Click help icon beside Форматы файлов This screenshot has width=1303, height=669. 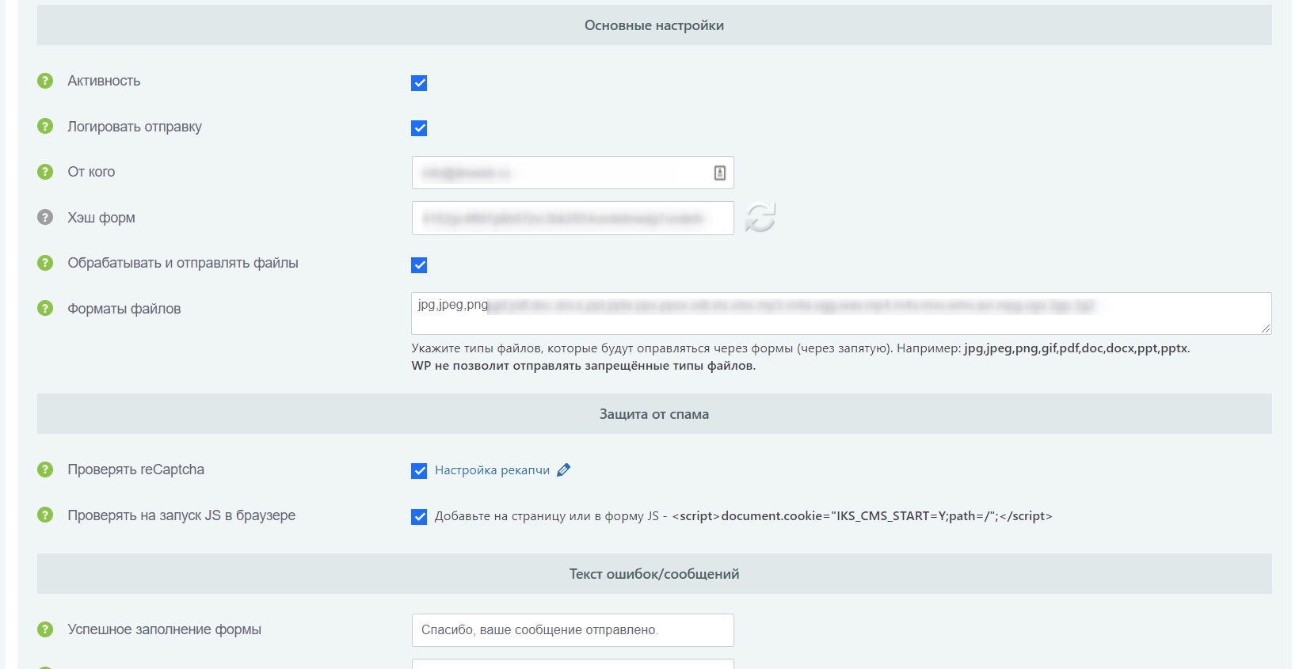click(45, 308)
